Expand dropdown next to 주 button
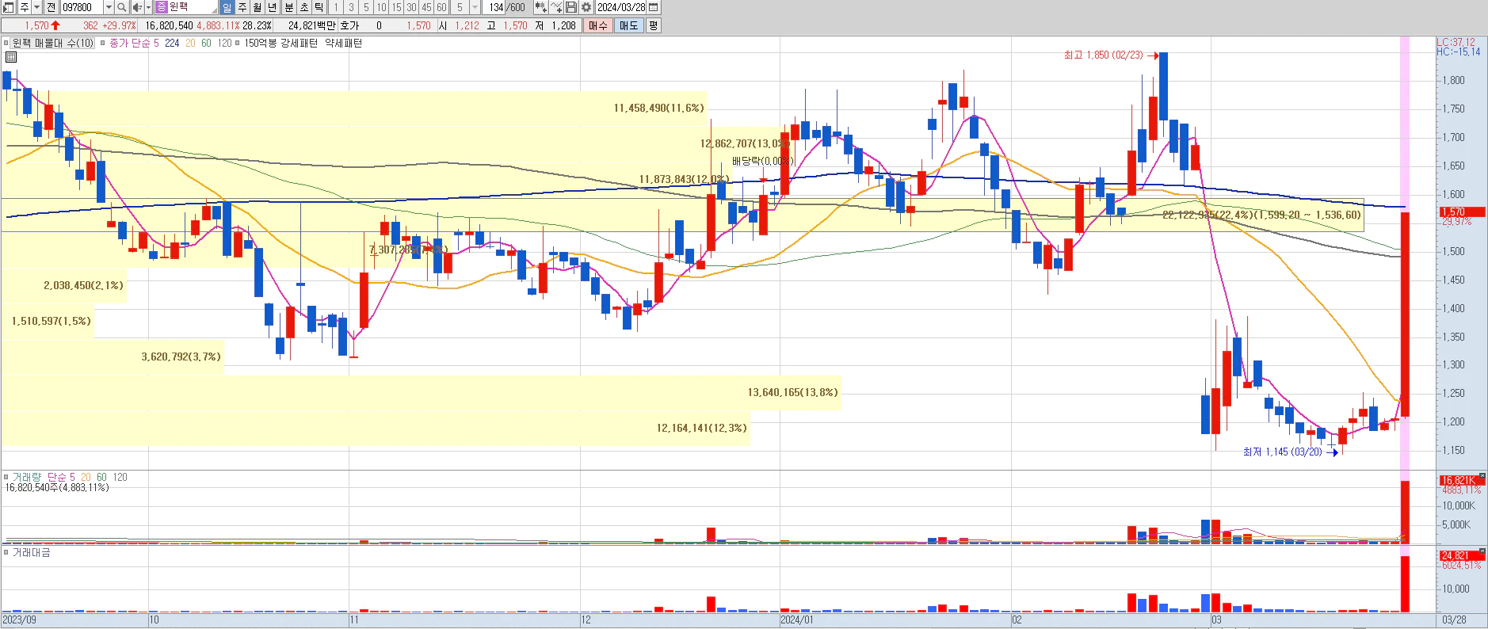 coord(36,7)
